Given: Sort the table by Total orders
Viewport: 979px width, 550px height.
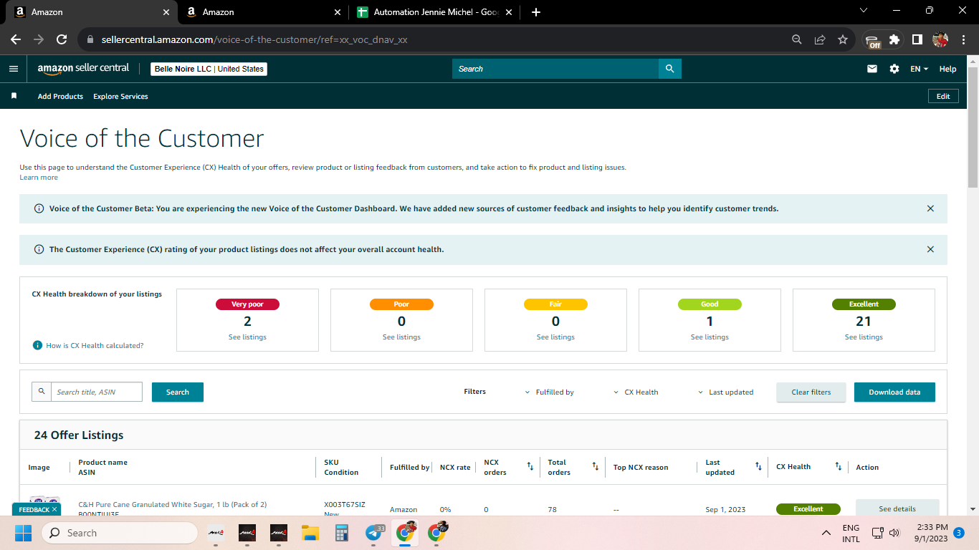Looking at the screenshot, I should pos(595,467).
